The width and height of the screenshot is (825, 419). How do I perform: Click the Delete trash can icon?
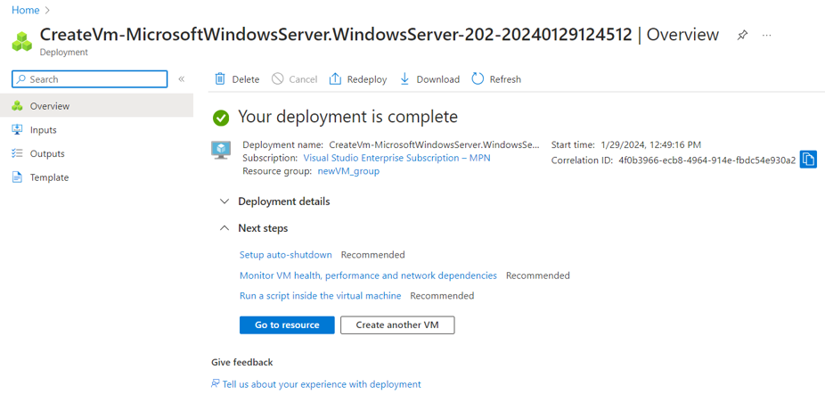point(219,79)
